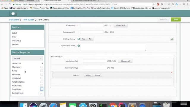Pick the Section control
190x107 pixels.
click(x=15, y=45)
